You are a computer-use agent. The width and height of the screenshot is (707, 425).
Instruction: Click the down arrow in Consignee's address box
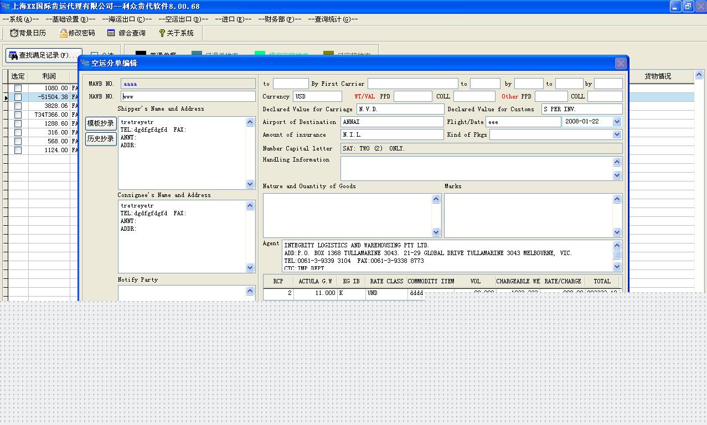(x=250, y=268)
